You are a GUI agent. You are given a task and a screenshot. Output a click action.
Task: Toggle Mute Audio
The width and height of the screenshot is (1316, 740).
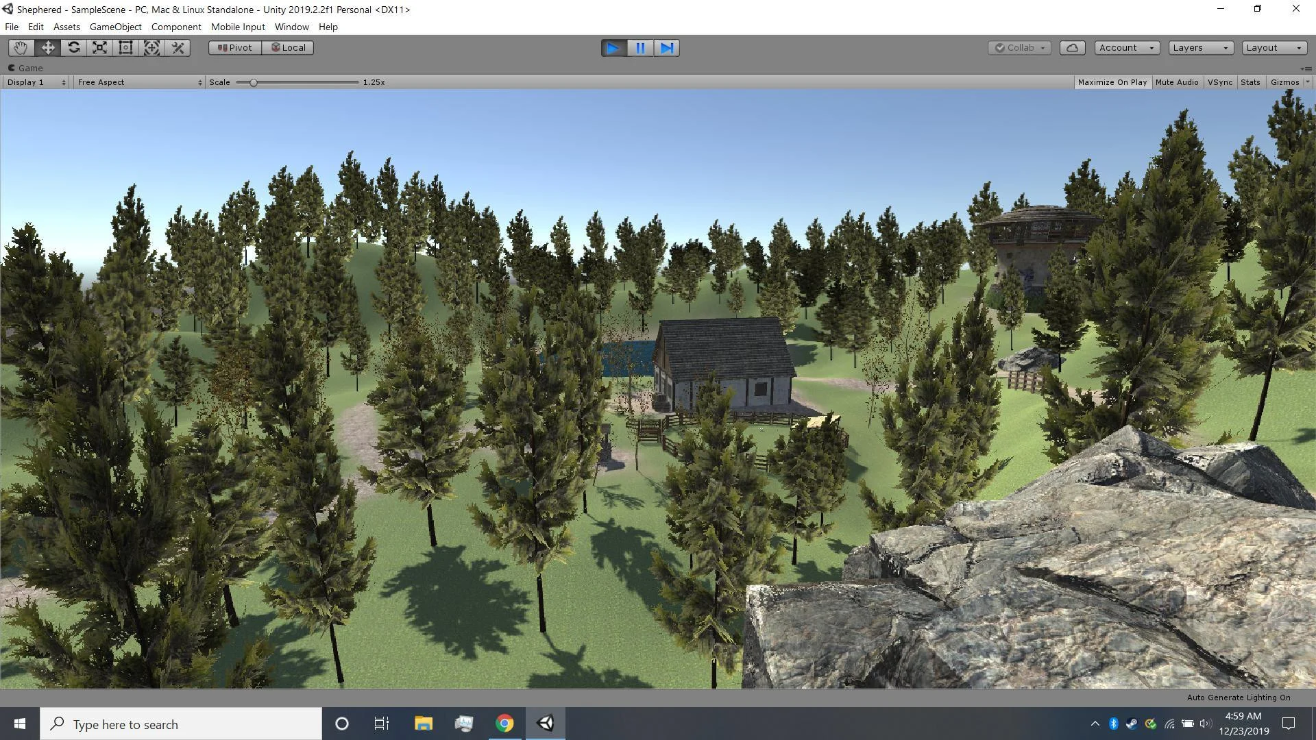(x=1177, y=82)
